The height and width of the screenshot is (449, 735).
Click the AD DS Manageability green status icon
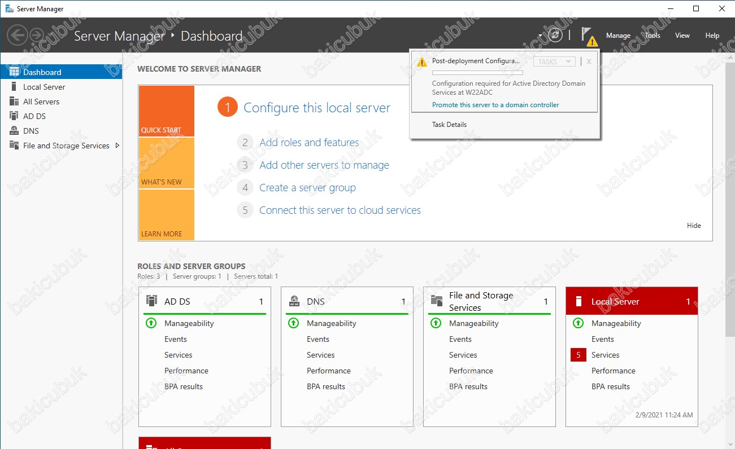[151, 323]
